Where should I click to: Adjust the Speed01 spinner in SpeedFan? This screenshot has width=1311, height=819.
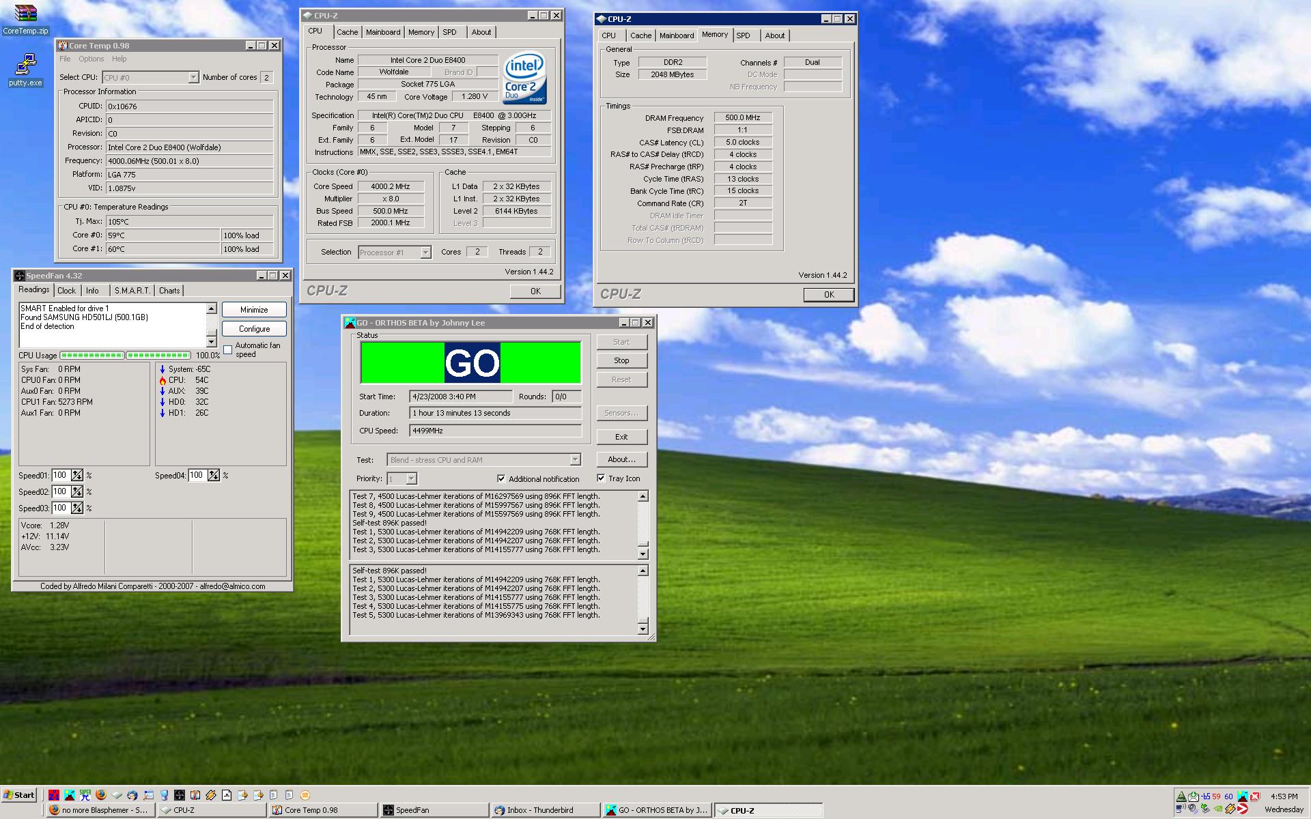77,476
